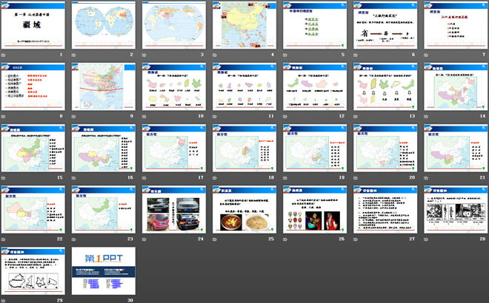Click the animation star icon under slide 20
The width and height of the screenshot is (489, 303).
356,178
